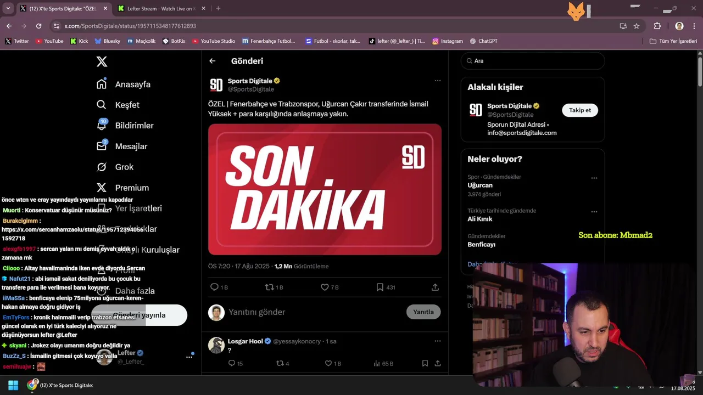
Task: Open Kick bookmark
Action: tap(79, 41)
